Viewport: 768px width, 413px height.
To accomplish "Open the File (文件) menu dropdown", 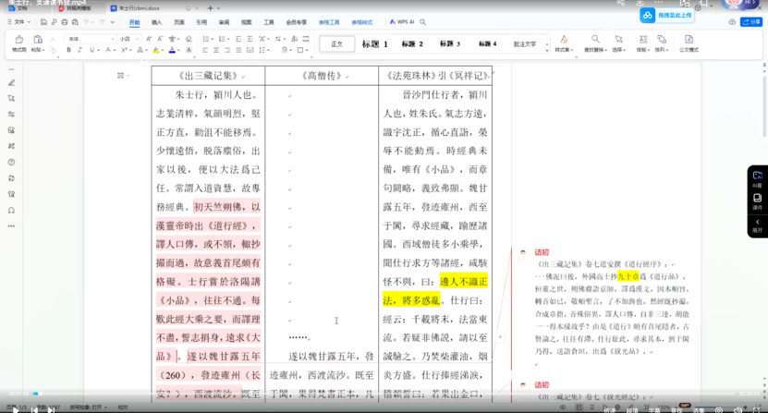I will (x=19, y=22).
